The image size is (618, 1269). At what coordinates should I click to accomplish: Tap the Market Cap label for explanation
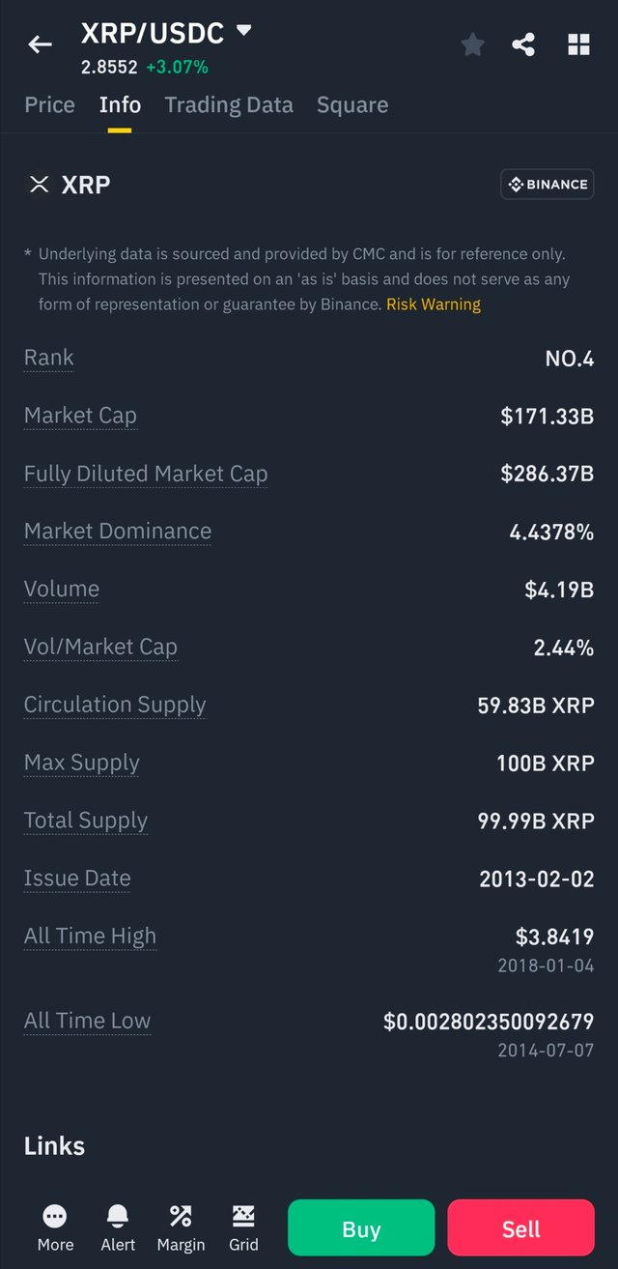pos(80,416)
